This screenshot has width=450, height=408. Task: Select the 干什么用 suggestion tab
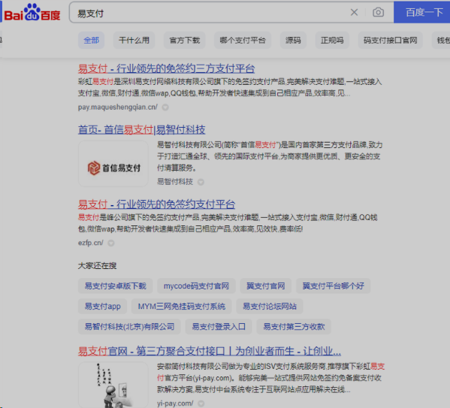[134, 40]
